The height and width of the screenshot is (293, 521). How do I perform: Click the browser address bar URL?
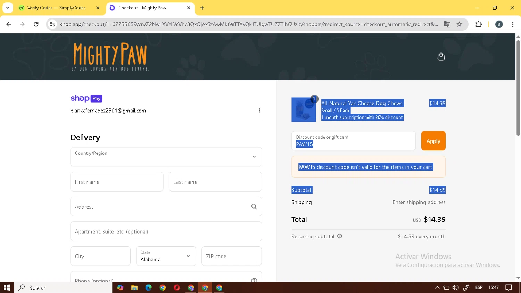click(249, 24)
